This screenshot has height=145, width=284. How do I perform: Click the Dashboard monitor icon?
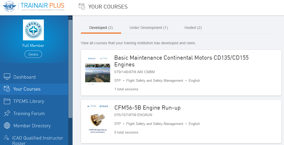[x=7, y=77]
